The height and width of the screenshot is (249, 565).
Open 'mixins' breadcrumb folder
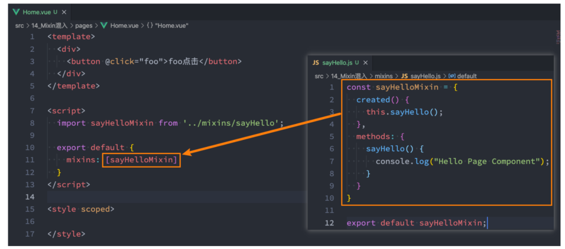click(385, 76)
